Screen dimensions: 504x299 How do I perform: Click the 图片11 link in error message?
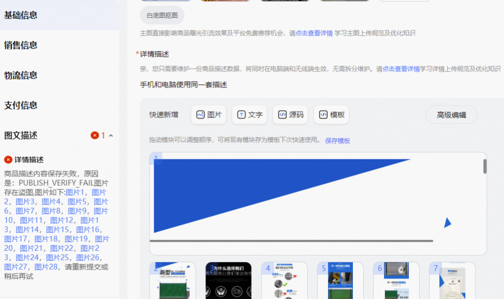coord(31,220)
